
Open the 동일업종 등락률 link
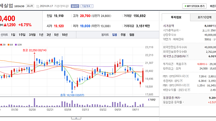(x=173, y=102)
